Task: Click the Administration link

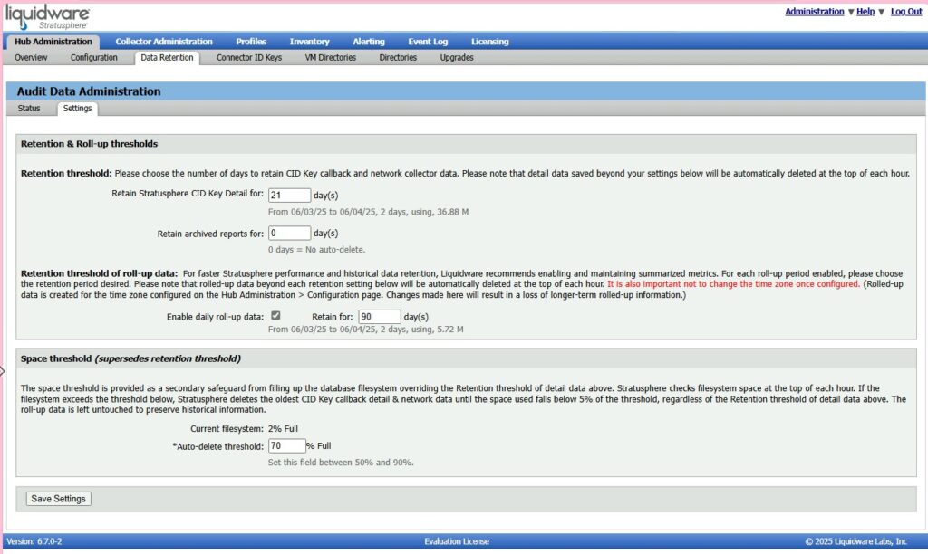Action: tap(815, 11)
